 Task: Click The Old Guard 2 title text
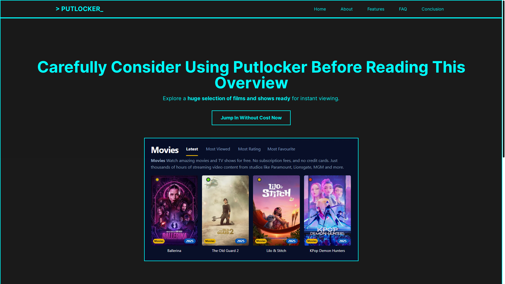point(225,251)
